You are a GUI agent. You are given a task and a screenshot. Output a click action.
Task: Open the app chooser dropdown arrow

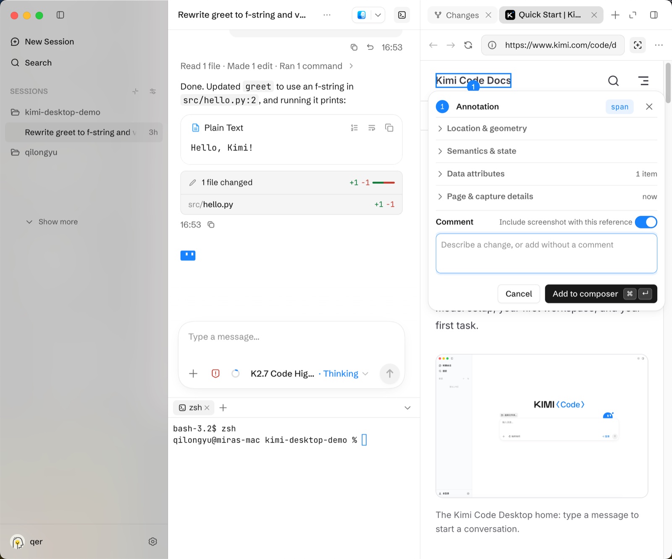click(x=378, y=15)
